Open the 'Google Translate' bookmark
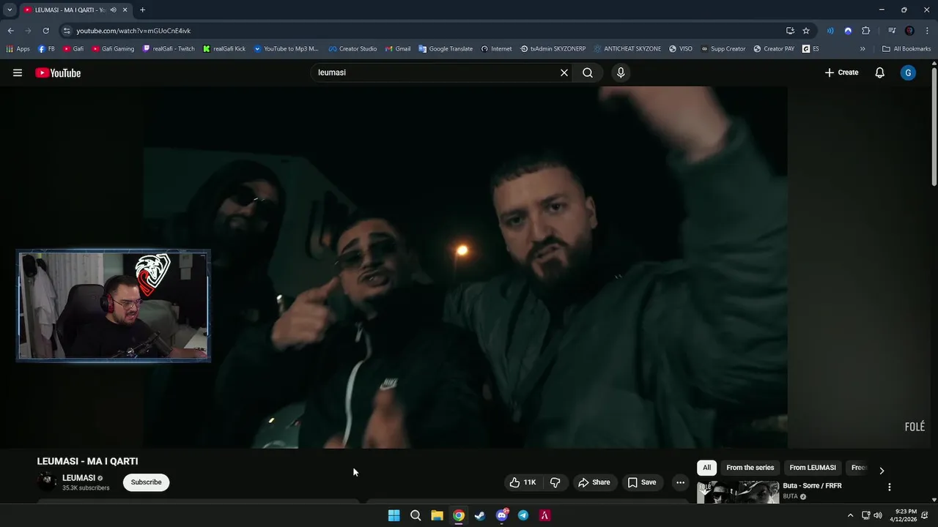This screenshot has height=527, width=938. click(446, 49)
